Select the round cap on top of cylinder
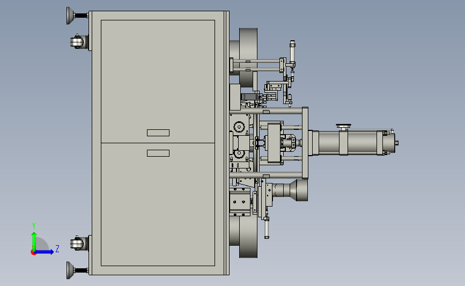 tap(343, 127)
